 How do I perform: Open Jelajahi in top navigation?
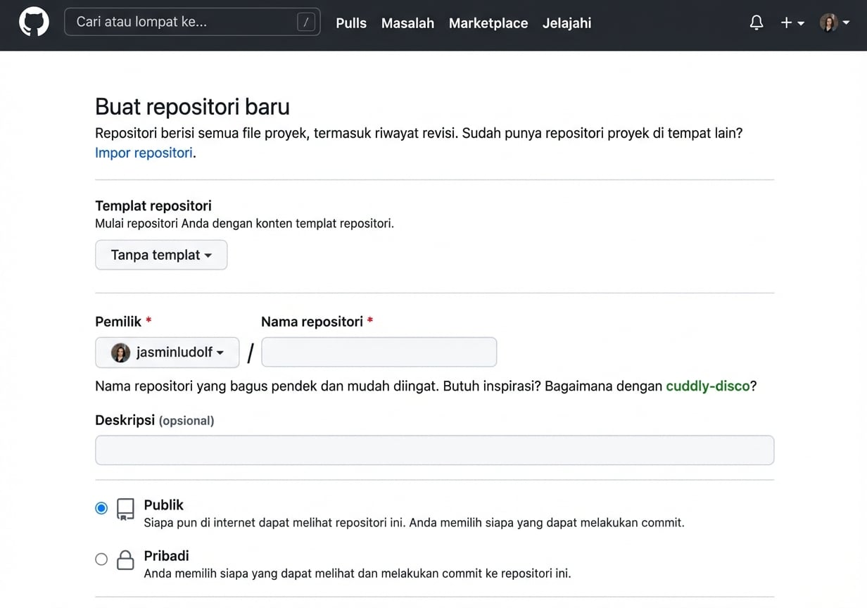tap(567, 23)
